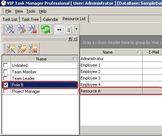Open the File menu
The width and height of the screenshot is (162, 136).
(8, 11)
